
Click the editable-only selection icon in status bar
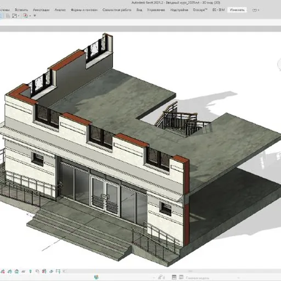(161, 278)
